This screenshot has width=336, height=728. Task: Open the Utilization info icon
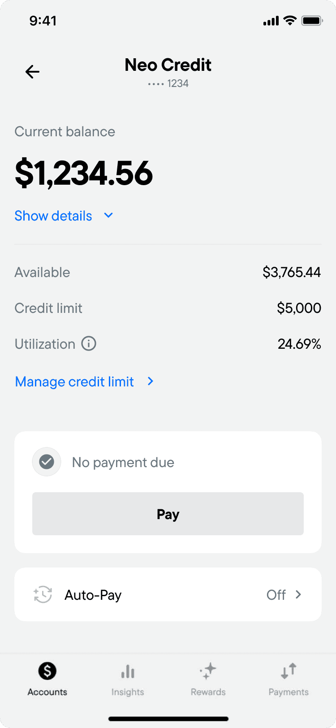89,344
